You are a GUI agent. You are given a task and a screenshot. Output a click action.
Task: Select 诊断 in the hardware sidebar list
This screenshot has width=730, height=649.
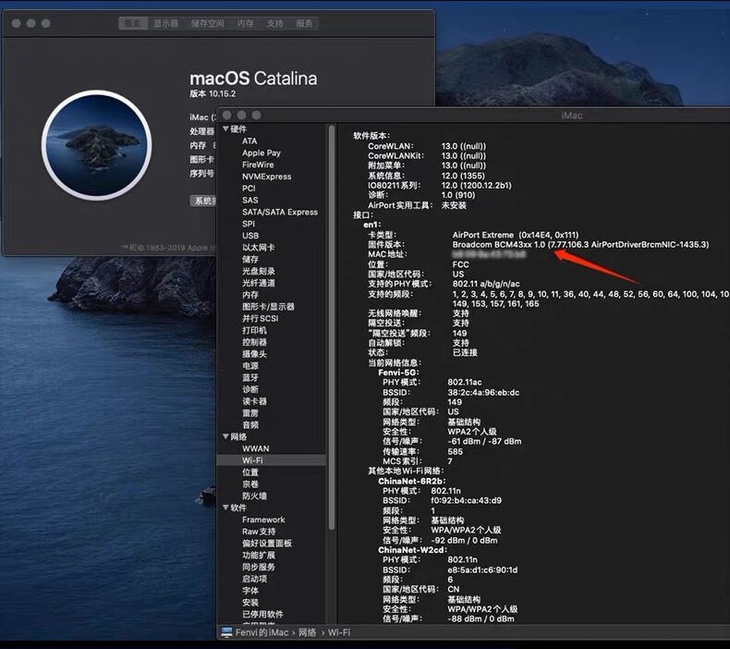(x=250, y=389)
